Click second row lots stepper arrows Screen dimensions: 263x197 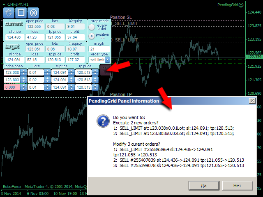point(47,80)
